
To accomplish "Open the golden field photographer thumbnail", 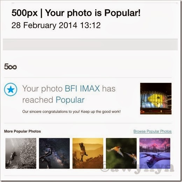I will click(x=88, y=153).
